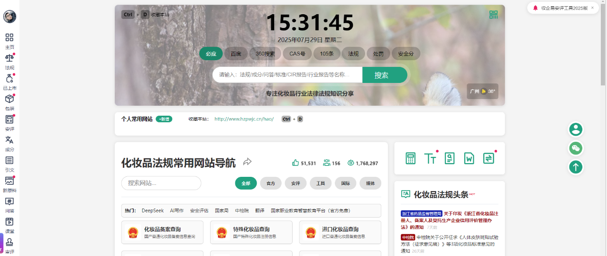
Task: Go to 主页 in the sidebar
Action: coord(9,41)
